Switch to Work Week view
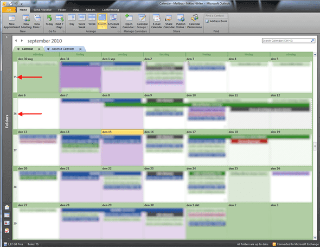 (x=82, y=22)
